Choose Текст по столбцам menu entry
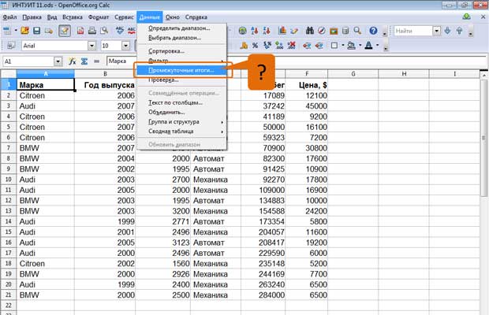Viewport: 489px width, 315px height. (x=182, y=102)
